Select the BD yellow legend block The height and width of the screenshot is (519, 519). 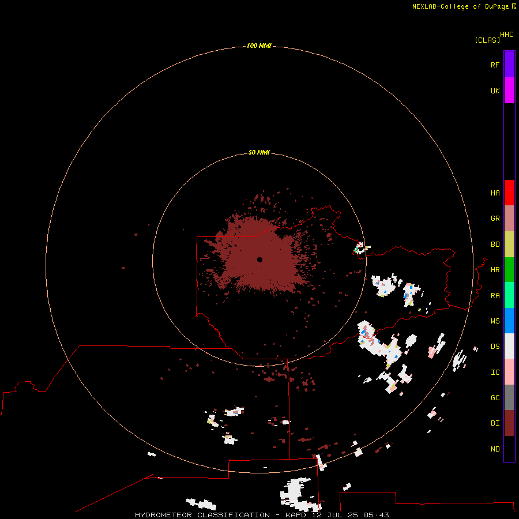509,245
